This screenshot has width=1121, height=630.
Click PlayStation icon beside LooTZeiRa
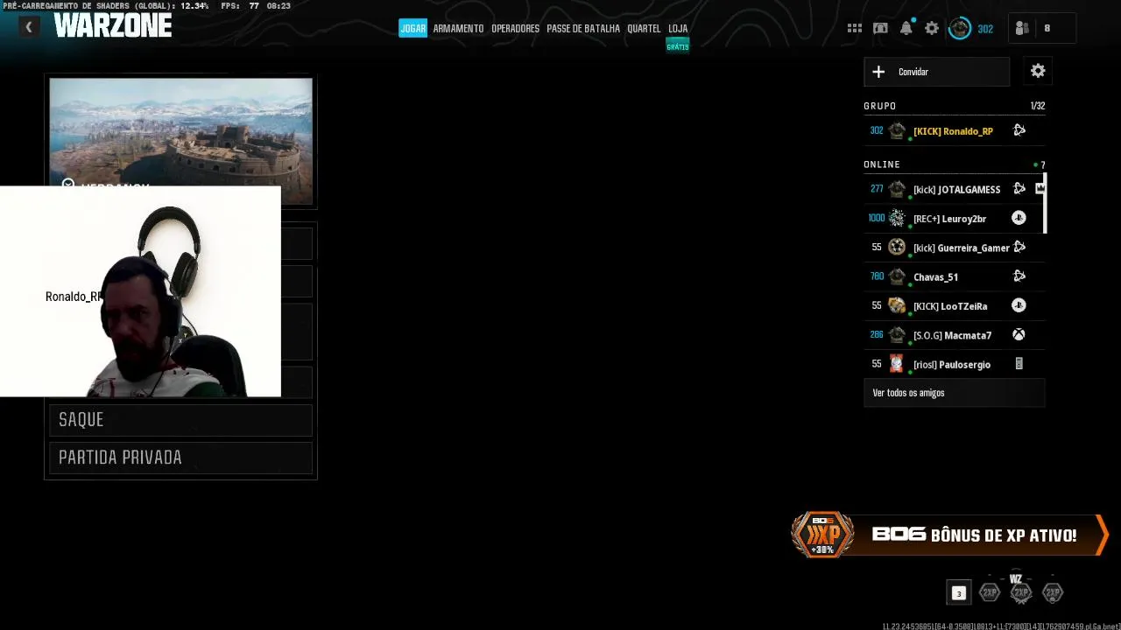click(1019, 305)
